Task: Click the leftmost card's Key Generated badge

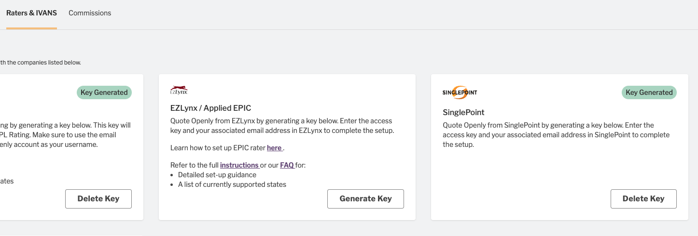Action: pos(104,92)
